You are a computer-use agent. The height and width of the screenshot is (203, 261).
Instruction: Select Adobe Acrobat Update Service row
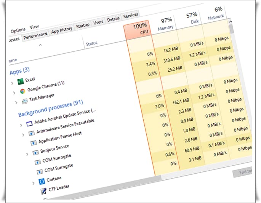tap(65, 117)
